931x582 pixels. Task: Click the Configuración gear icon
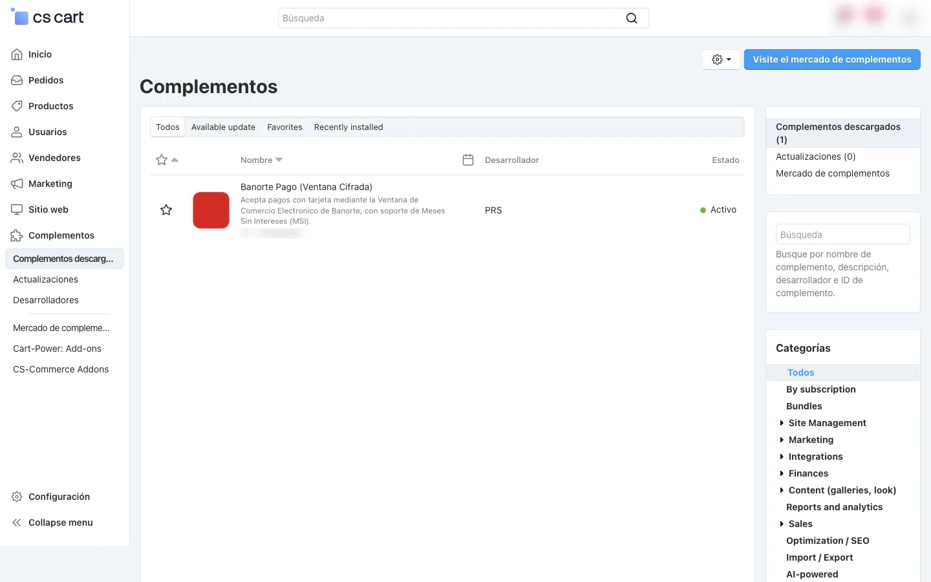point(17,497)
